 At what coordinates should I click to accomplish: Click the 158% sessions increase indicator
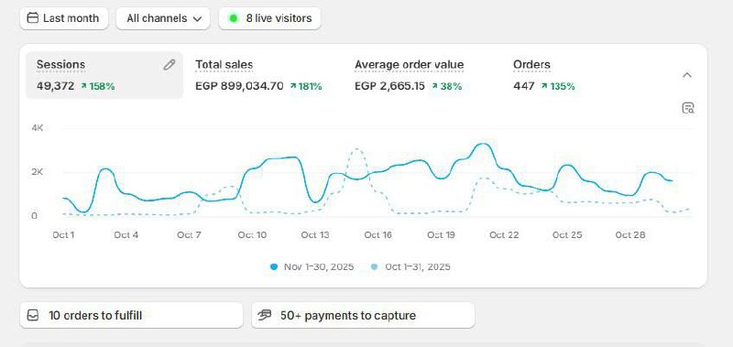[x=98, y=86]
